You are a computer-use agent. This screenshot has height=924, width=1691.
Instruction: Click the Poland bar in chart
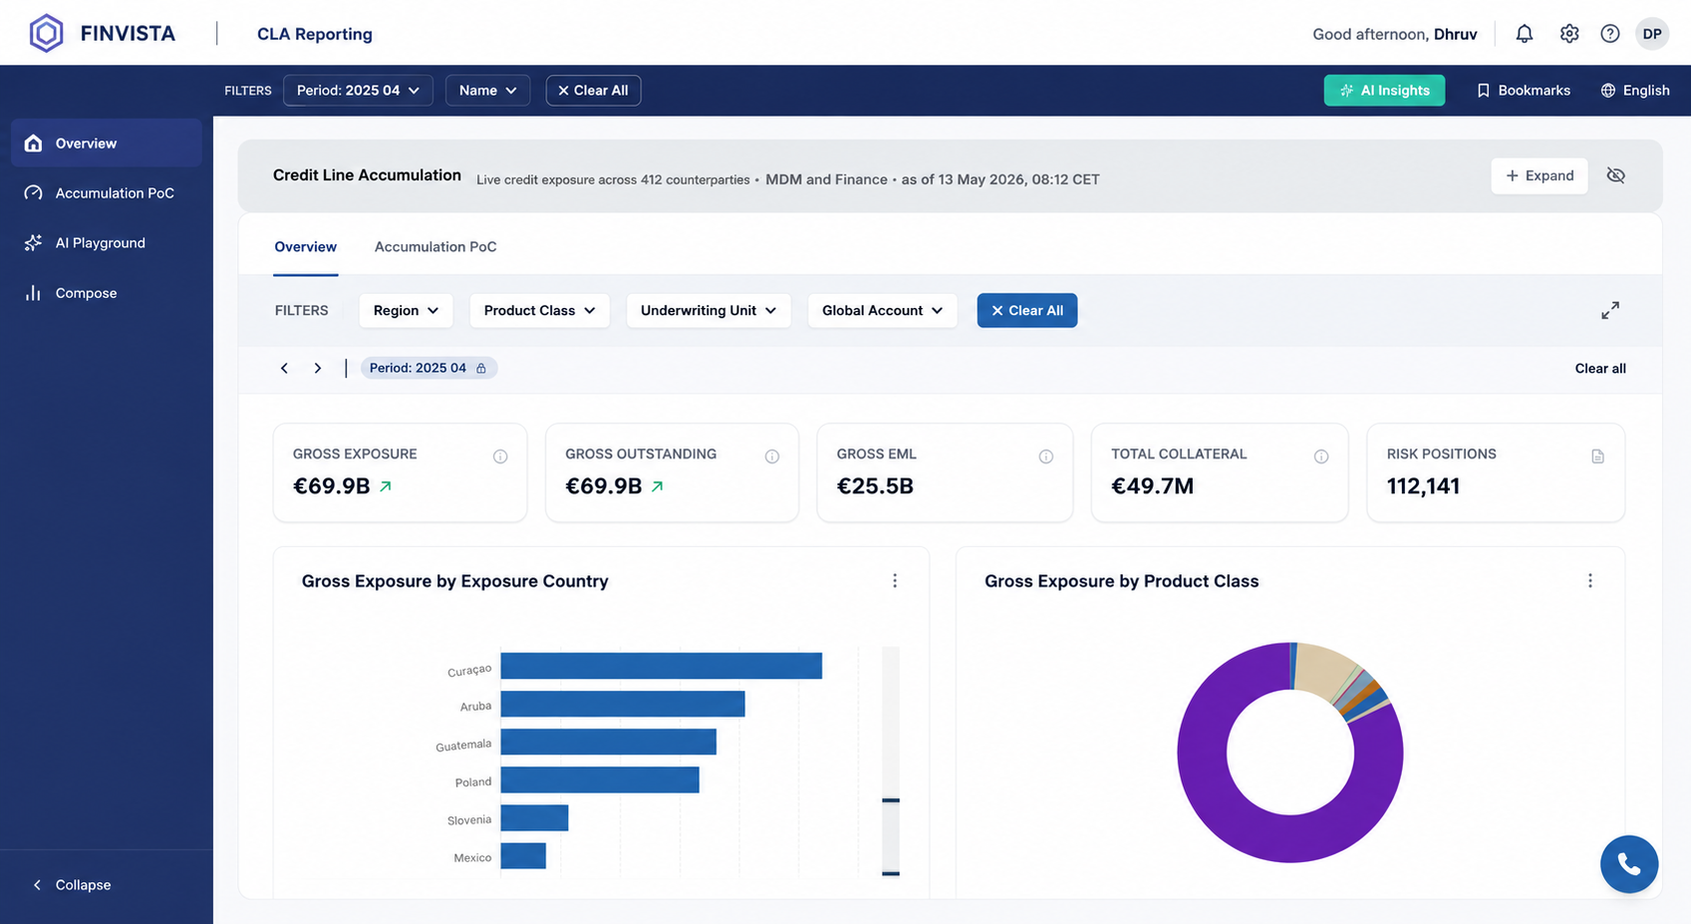[600, 779]
